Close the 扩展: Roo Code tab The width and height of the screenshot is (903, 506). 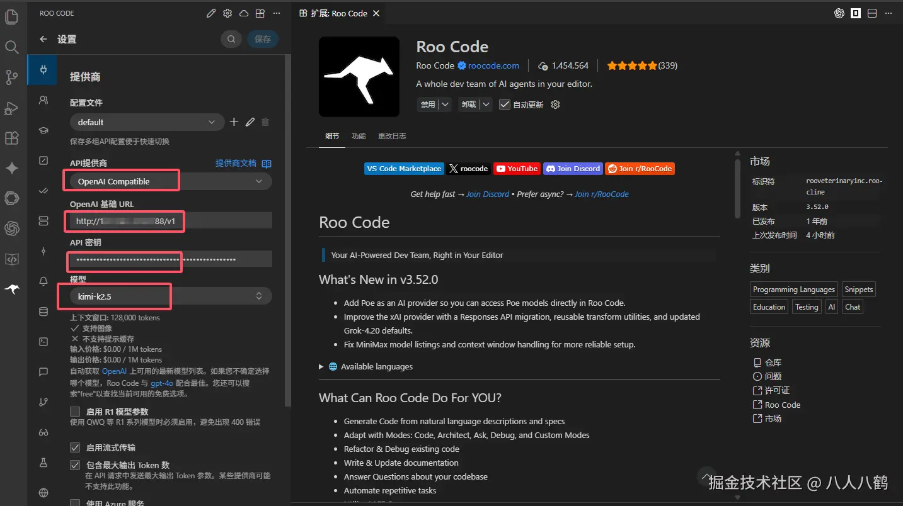(376, 13)
